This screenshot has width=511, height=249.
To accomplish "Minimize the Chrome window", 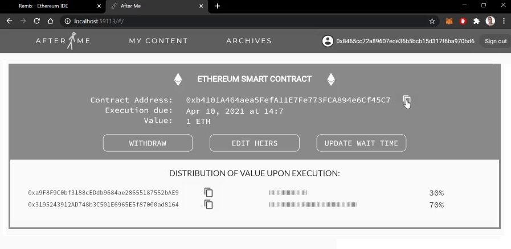I will point(464,5).
